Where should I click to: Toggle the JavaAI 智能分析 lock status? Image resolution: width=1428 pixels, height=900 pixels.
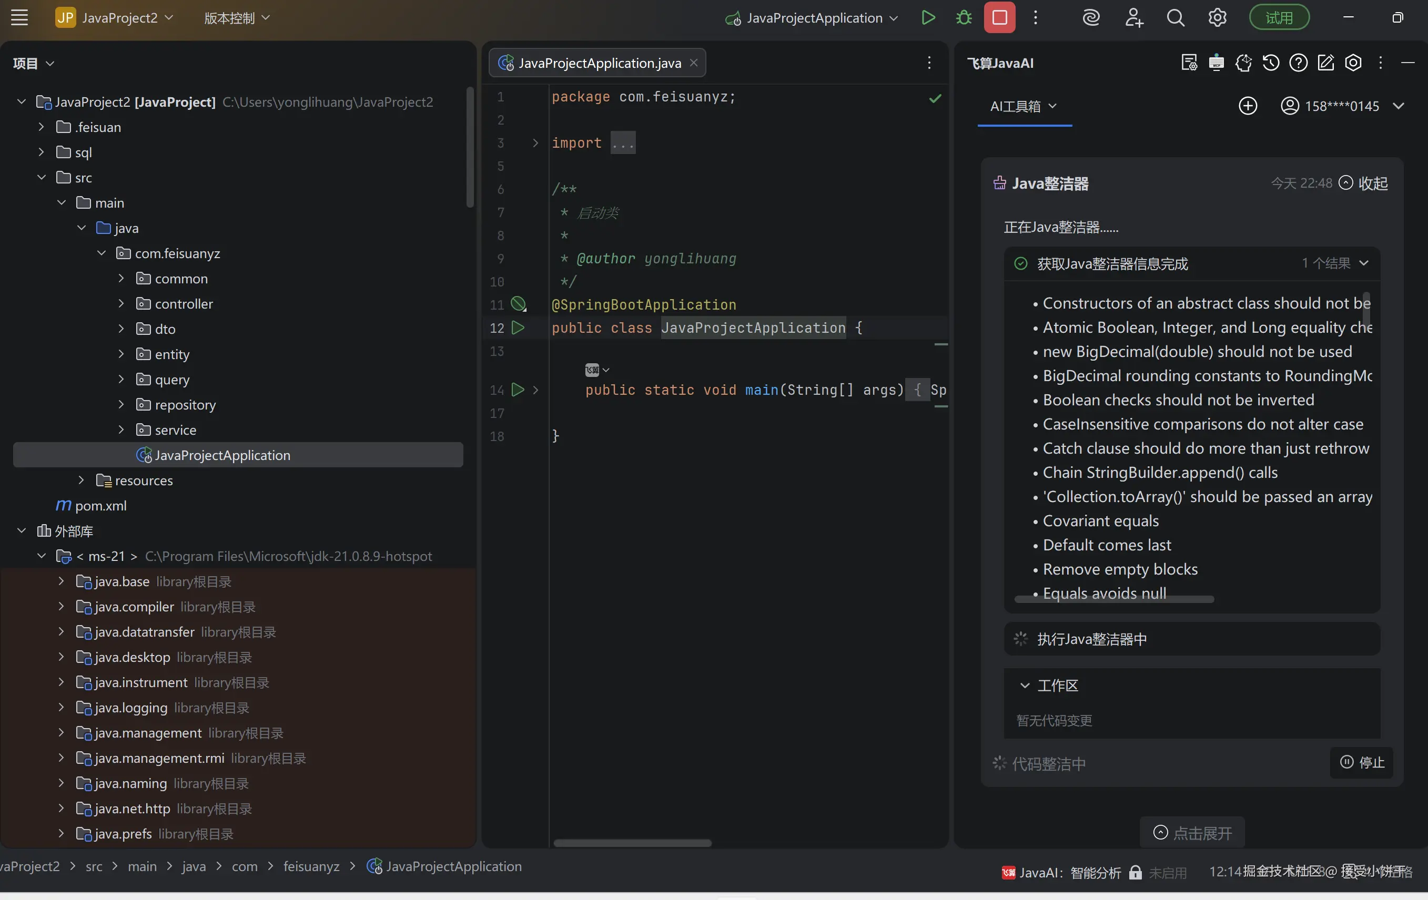click(x=1135, y=872)
